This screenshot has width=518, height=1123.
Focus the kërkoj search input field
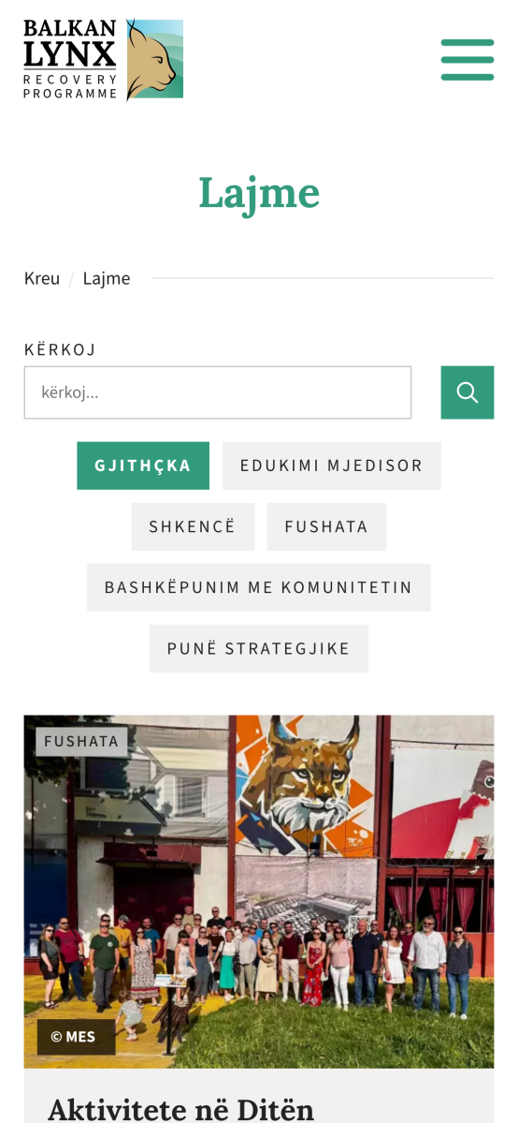coord(218,392)
